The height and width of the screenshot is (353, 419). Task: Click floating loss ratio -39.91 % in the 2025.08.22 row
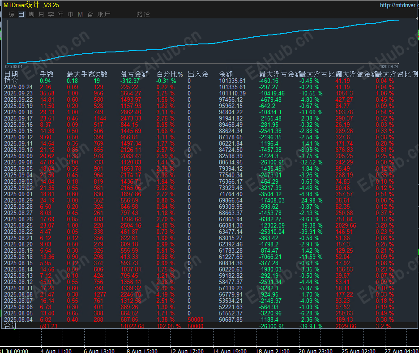pyautogui.click(x=311, y=232)
